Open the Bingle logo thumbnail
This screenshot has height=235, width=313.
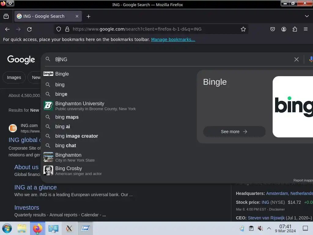coord(293,107)
